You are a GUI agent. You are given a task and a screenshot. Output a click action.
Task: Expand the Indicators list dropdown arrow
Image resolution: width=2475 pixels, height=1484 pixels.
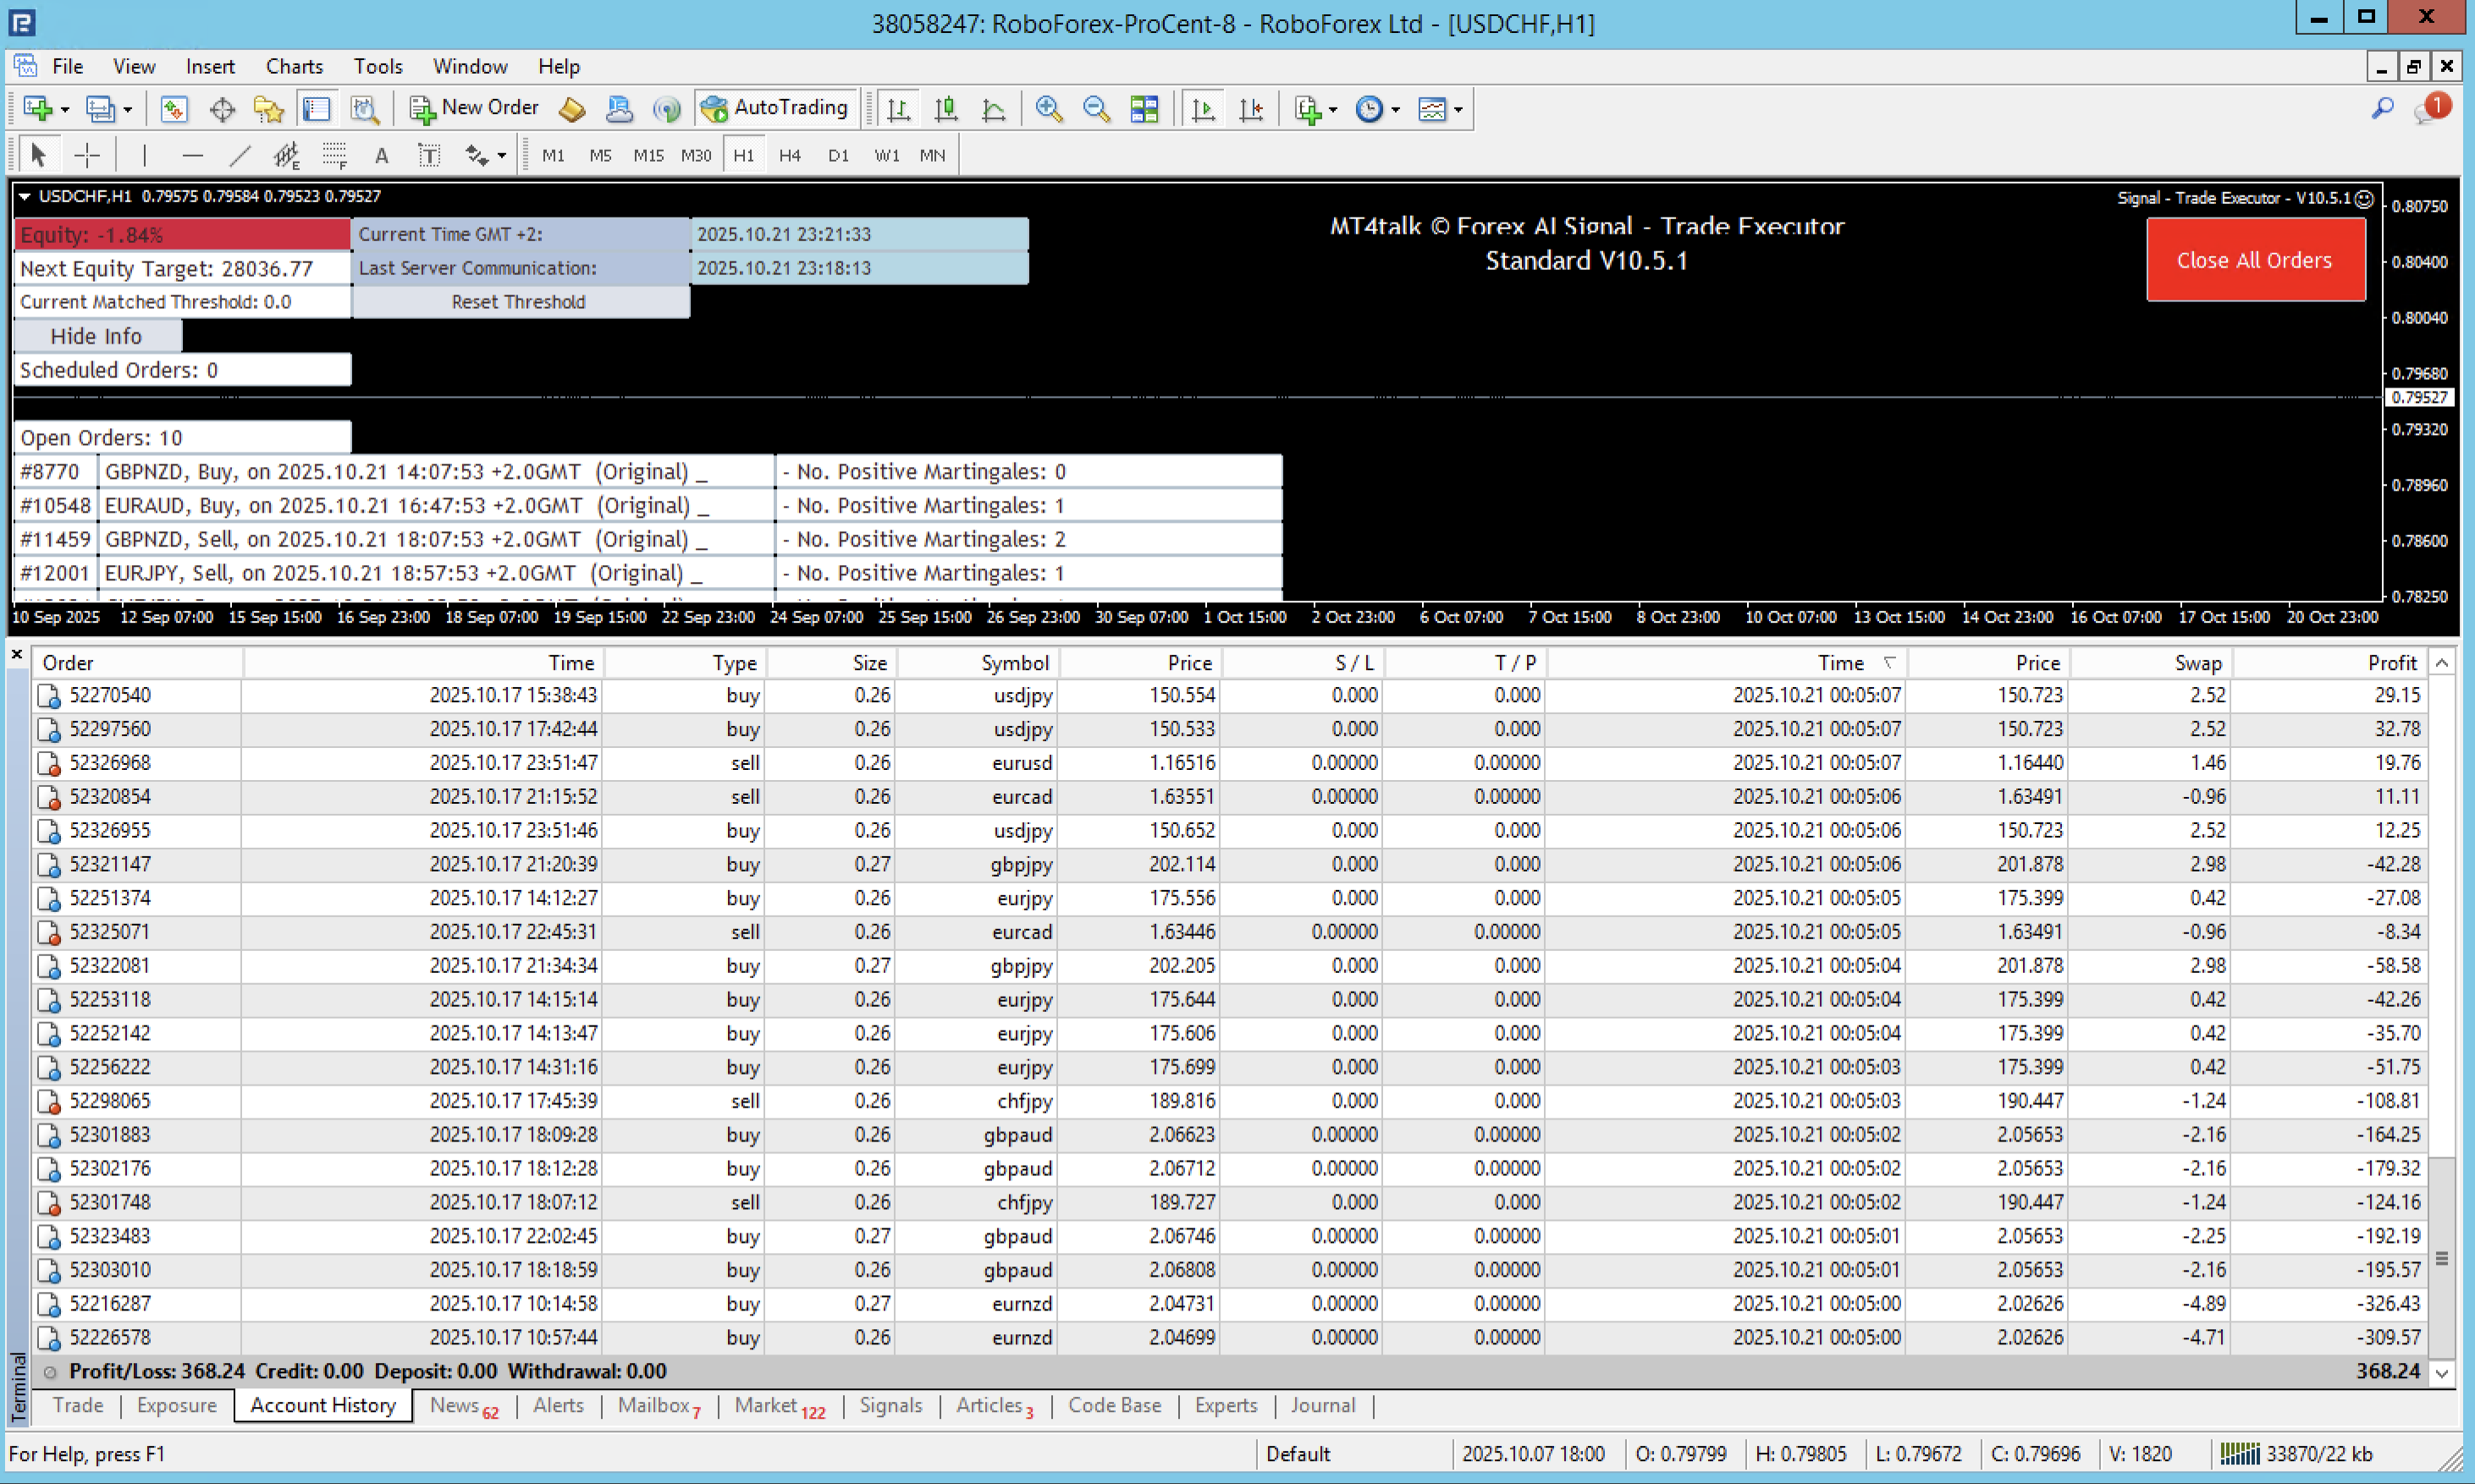tap(1332, 110)
